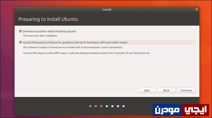This screenshot has height=118, width=212.
Task: Click the sixth progress step dot
Action: point(118,106)
